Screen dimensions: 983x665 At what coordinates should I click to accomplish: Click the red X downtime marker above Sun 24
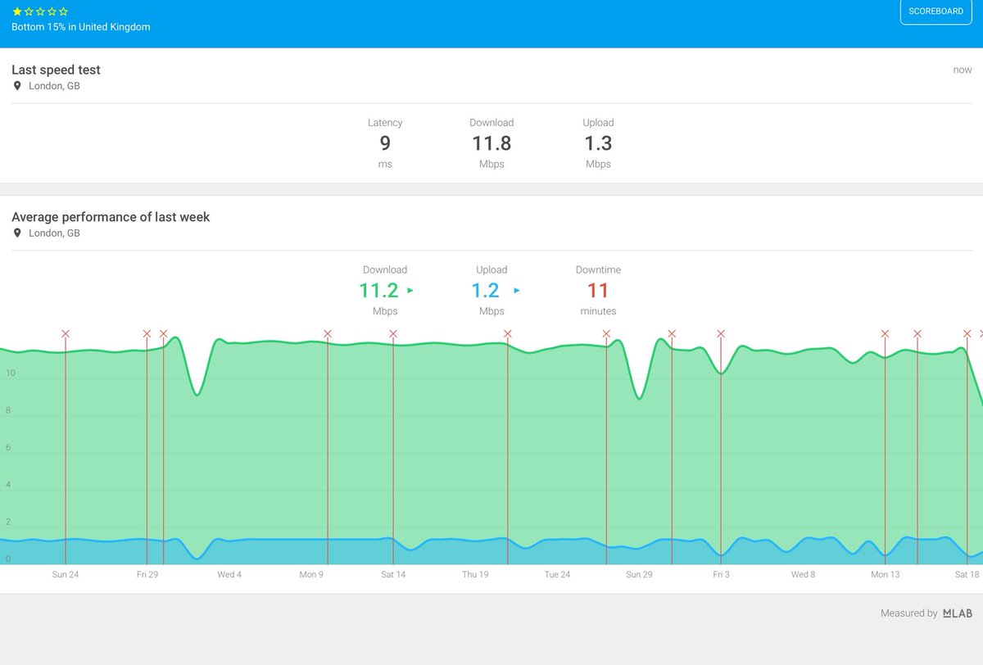[x=66, y=334]
